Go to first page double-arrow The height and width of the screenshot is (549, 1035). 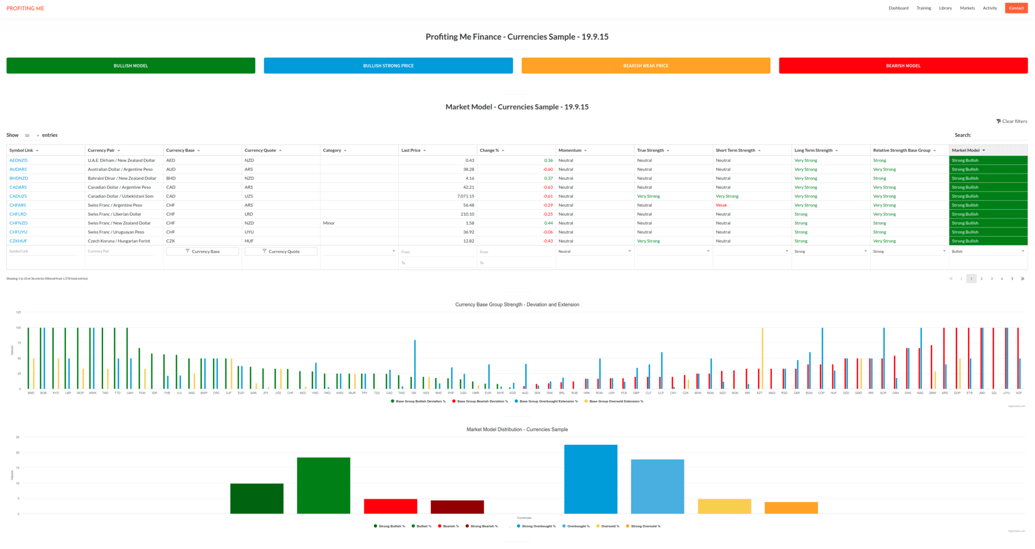click(x=951, y=279)
